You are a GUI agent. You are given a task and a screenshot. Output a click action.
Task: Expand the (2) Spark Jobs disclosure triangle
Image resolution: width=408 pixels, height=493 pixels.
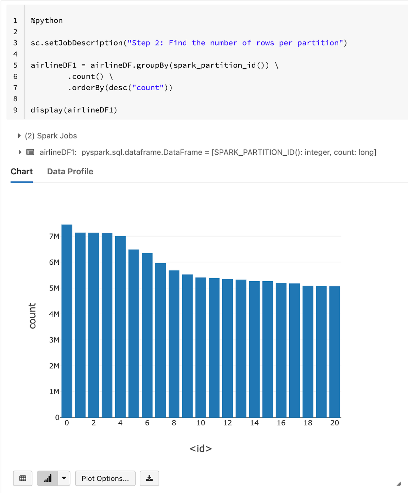(19, 136)
